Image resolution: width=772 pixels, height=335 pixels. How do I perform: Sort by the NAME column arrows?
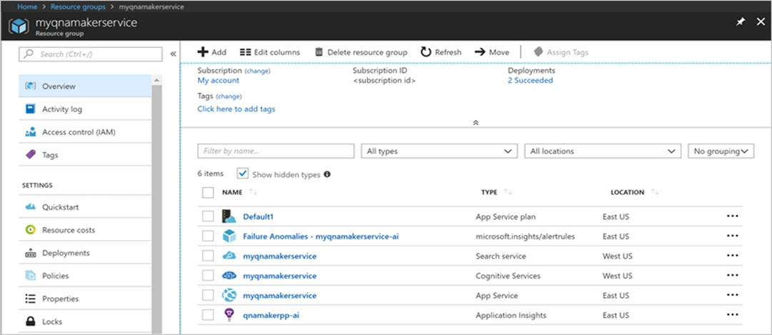pyautogui.click(x=253, y=192)
